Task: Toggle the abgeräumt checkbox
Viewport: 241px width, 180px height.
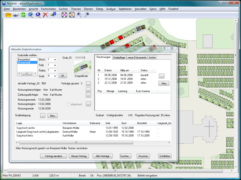Action: 69,104
